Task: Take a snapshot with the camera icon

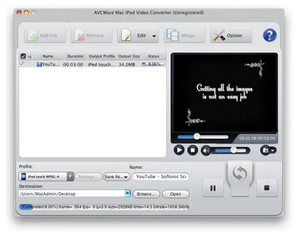Action: tap(265, 150)
